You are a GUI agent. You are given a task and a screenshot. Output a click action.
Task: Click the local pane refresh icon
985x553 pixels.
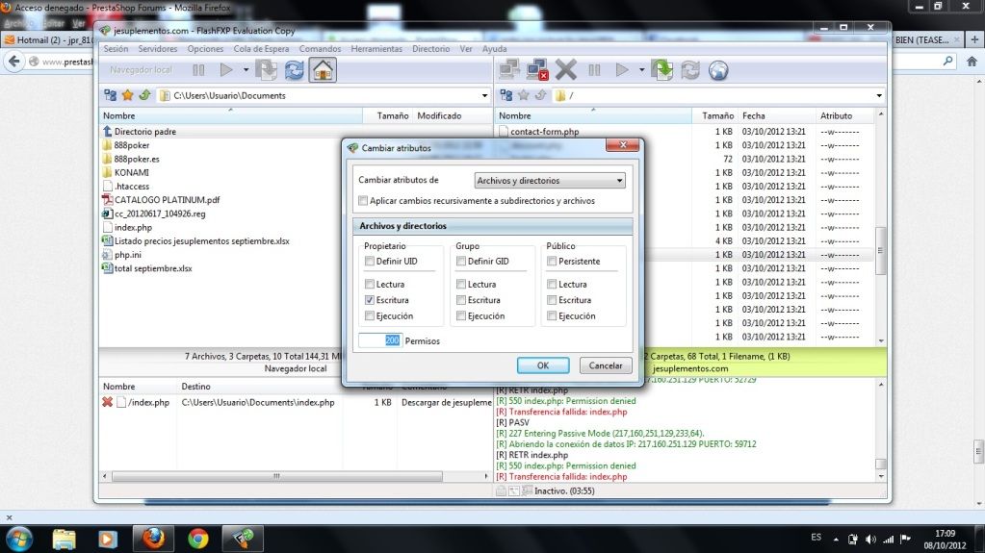pos(294,70)
